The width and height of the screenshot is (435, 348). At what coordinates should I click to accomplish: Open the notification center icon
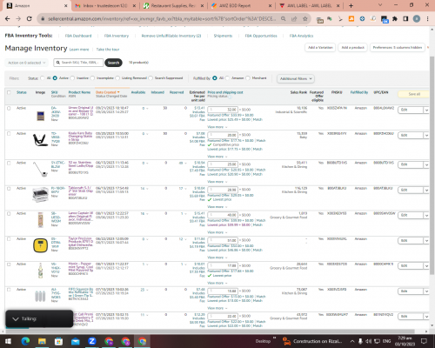point(424,341)
